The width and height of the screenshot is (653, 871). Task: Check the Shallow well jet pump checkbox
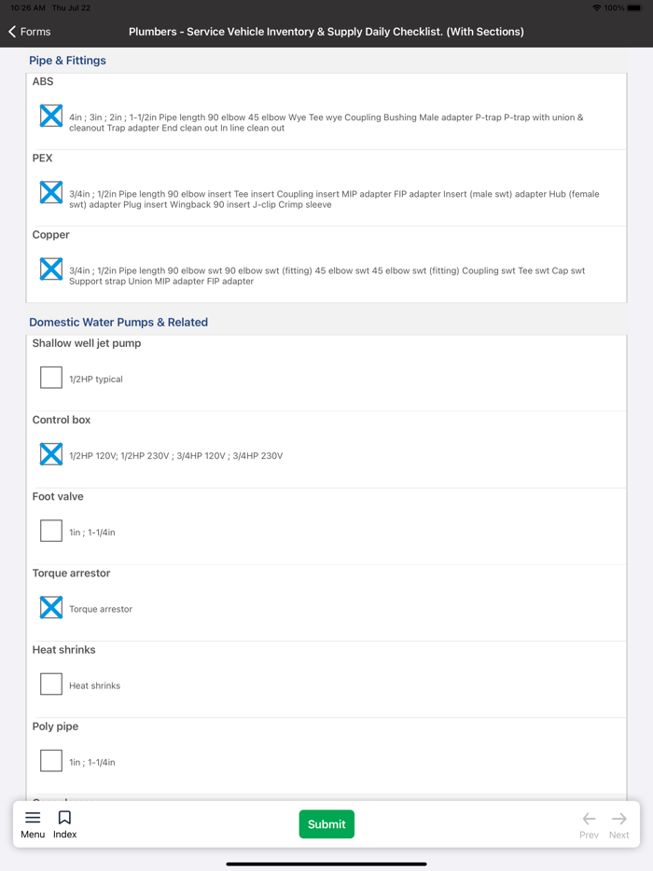[x=50, y=377]
